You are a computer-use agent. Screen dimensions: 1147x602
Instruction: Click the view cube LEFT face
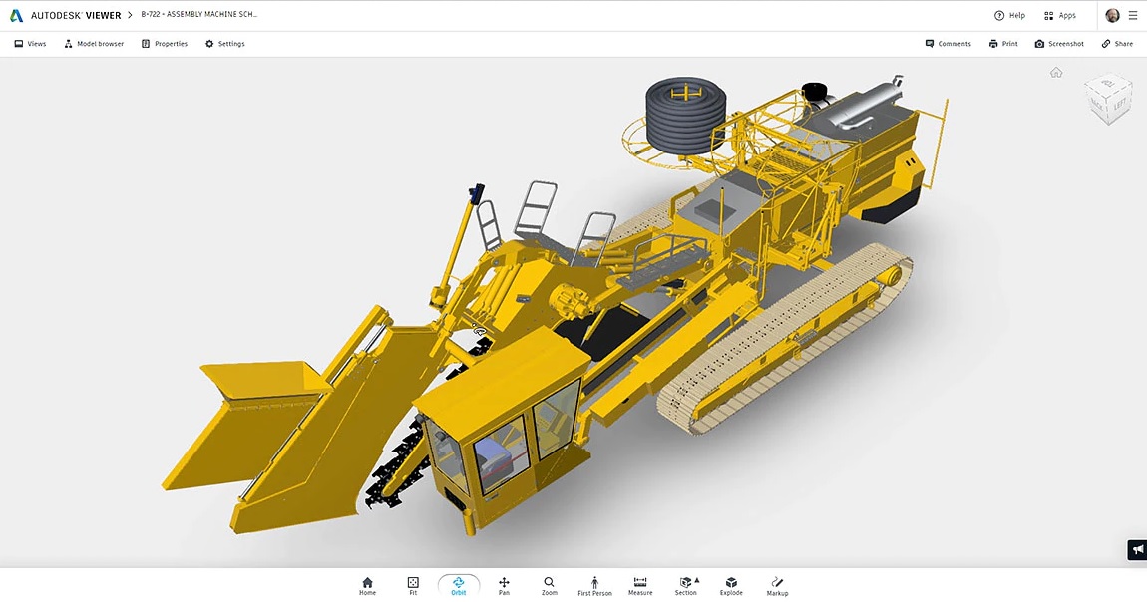click(x=1120, y=106)
